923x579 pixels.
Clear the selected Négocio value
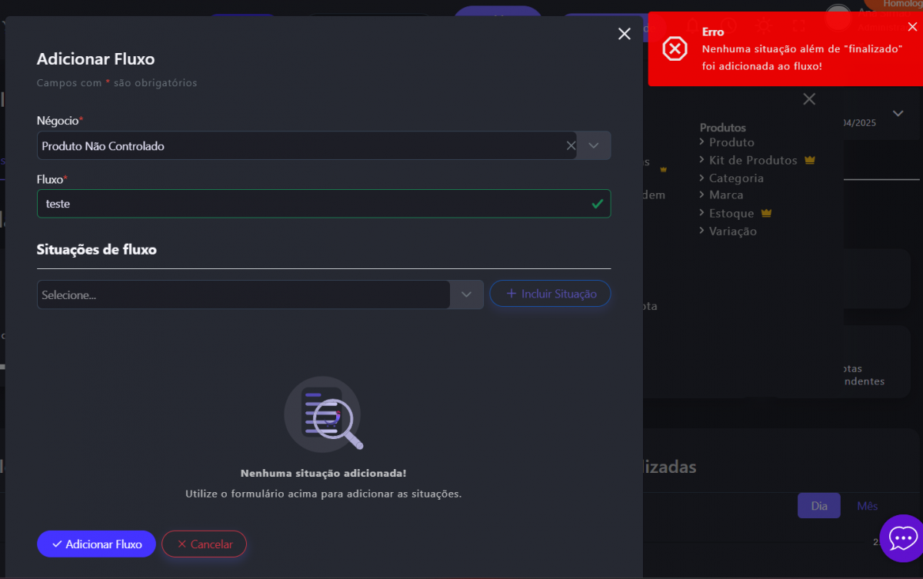pyautogui.click(x=571, y=146)
